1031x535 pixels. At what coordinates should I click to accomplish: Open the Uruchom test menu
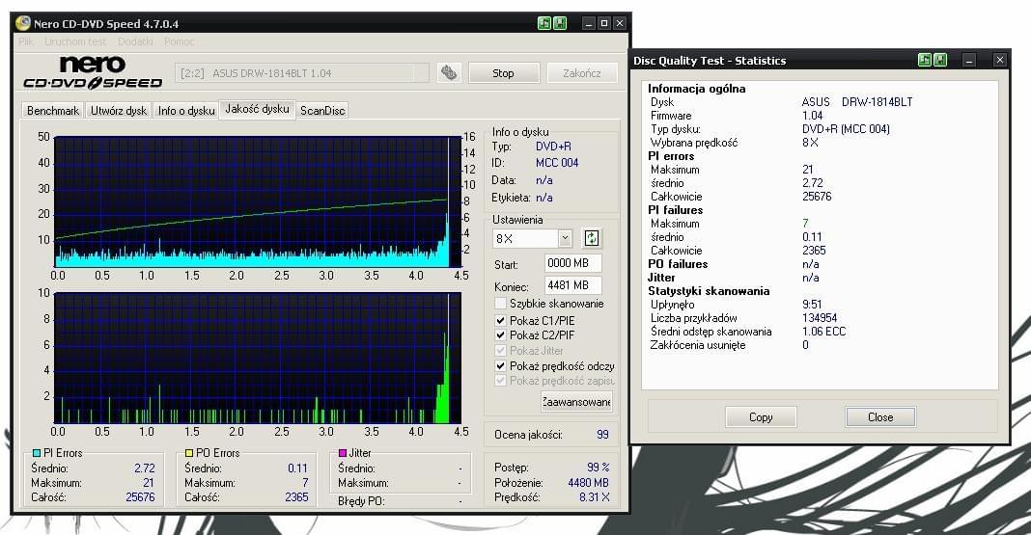[75, 41]
